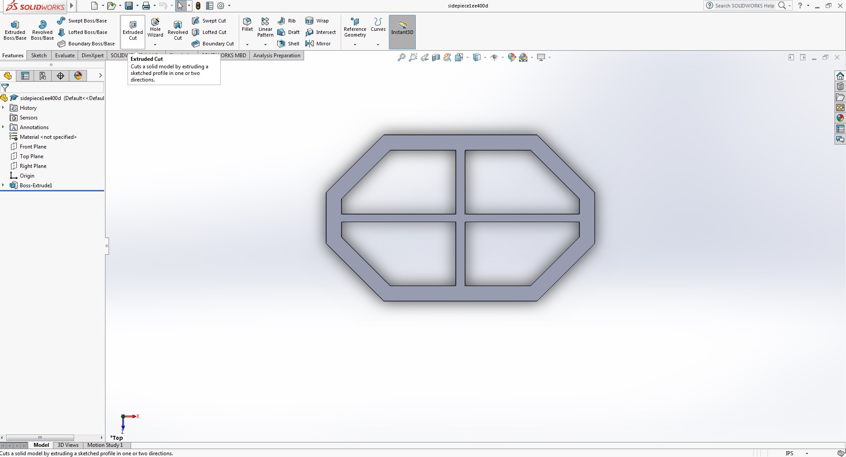Viewport: 846px width, 457px height.
Task: Expand the Annotations tree node
Action: [4, 127]
